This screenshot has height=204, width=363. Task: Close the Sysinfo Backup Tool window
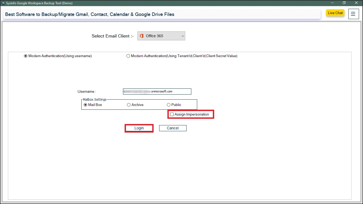click(x=356, y=3)
